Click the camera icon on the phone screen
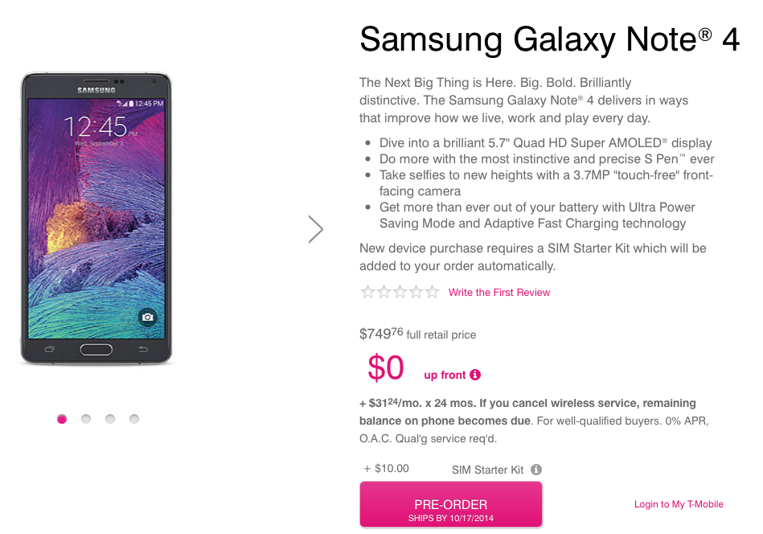This screenshot has height=534, width=763. 147,318
